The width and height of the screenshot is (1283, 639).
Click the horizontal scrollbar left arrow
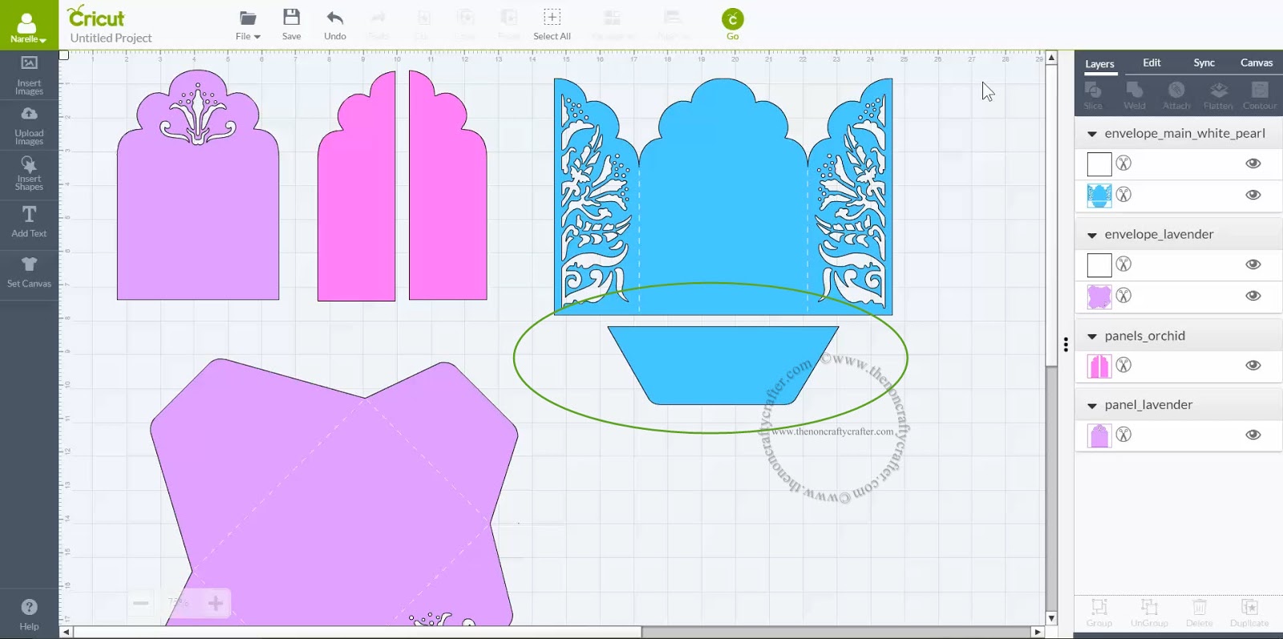pyautogui.click(x=66, y=632)
